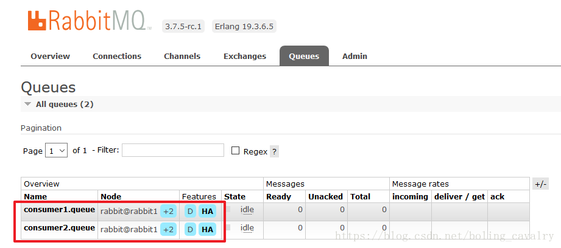Viewport: 561px width, 248px height.
Task: Click the state indicator square for consumer2.queue
Action: (228, 227)
